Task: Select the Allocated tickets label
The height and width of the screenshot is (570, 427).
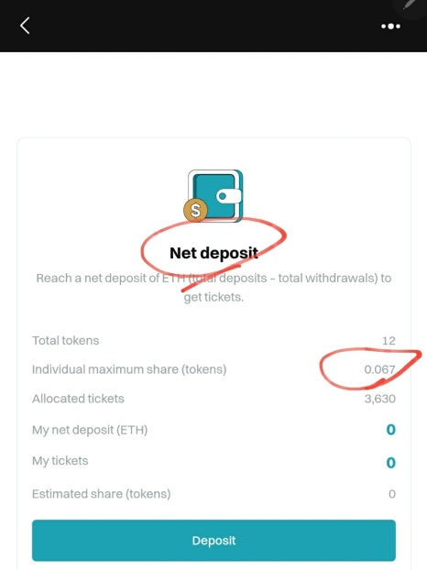Action: (78, 399)
